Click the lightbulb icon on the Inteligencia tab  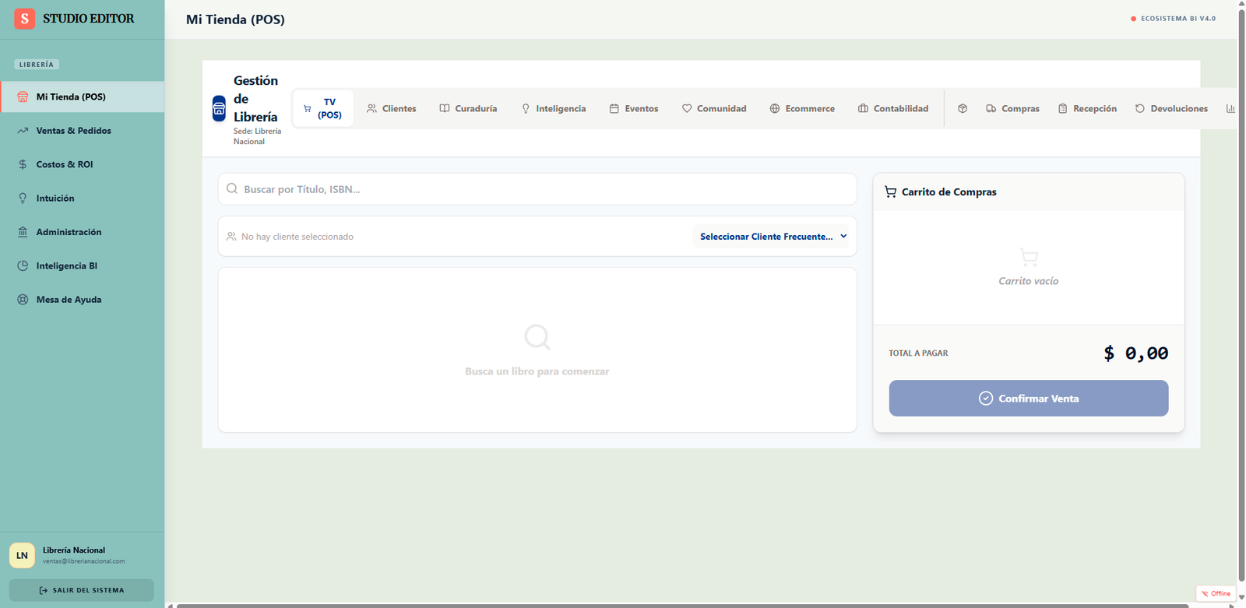click(526, 108)
